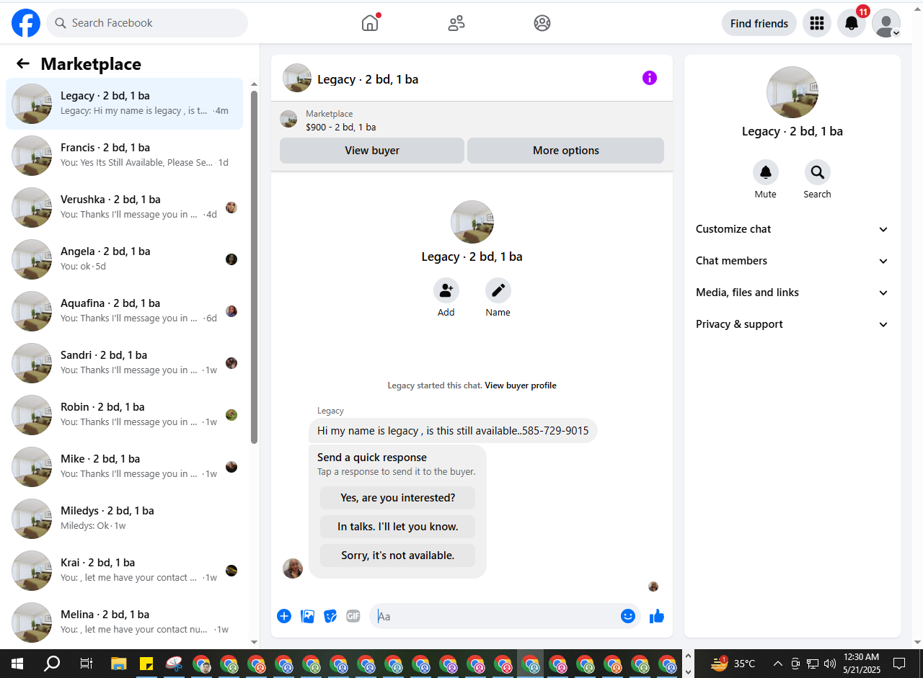Screen dimensions: 923x678
Task: Open the Groups icon in top bar
Action: pos(542,23)
